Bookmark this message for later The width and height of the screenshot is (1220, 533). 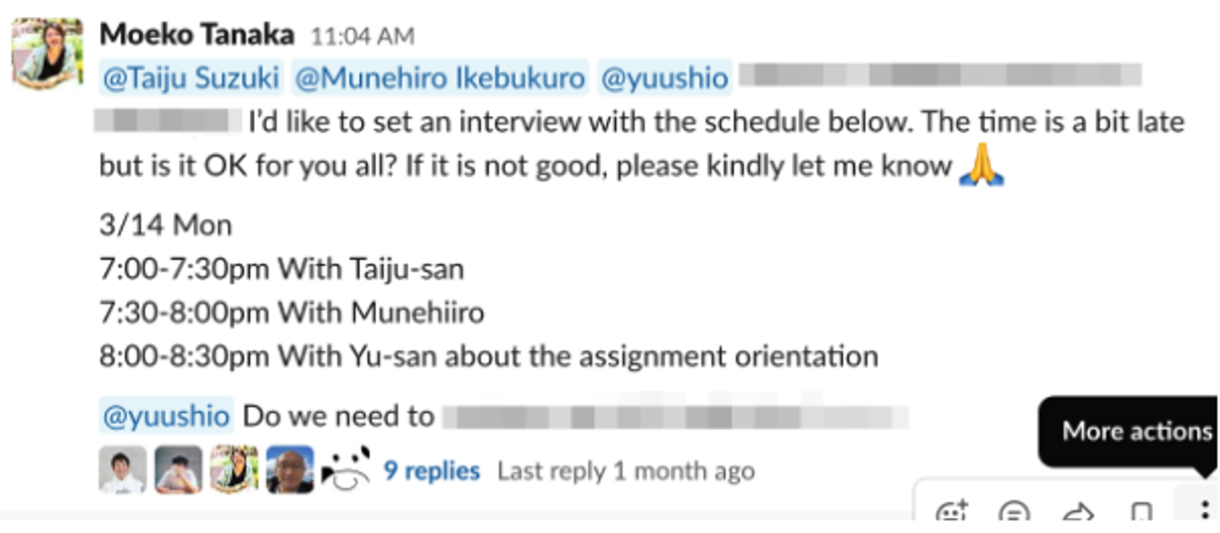click(x=1141, y=512)
